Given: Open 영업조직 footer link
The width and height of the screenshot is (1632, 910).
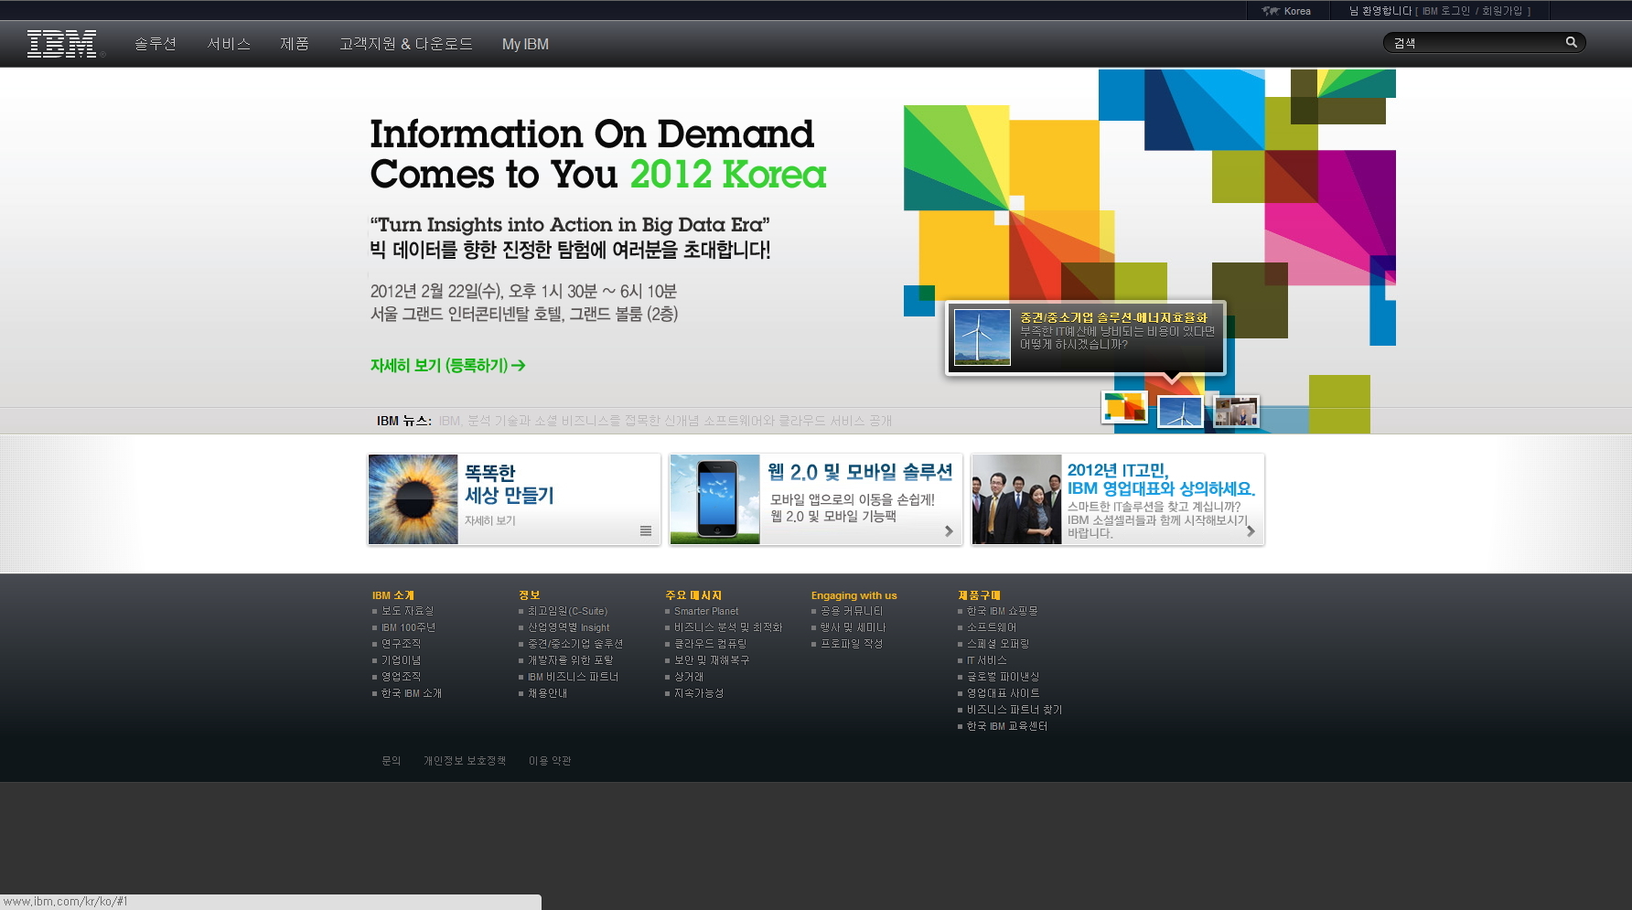Looking at the screenshot, I should click(x=401, y=677).
